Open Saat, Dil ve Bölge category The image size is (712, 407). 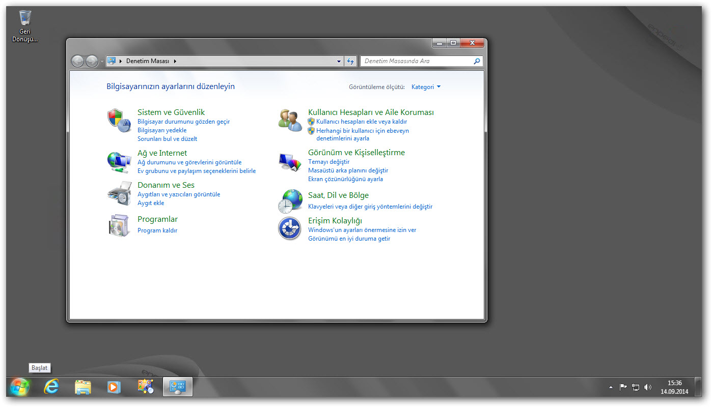tap(338, 195)
